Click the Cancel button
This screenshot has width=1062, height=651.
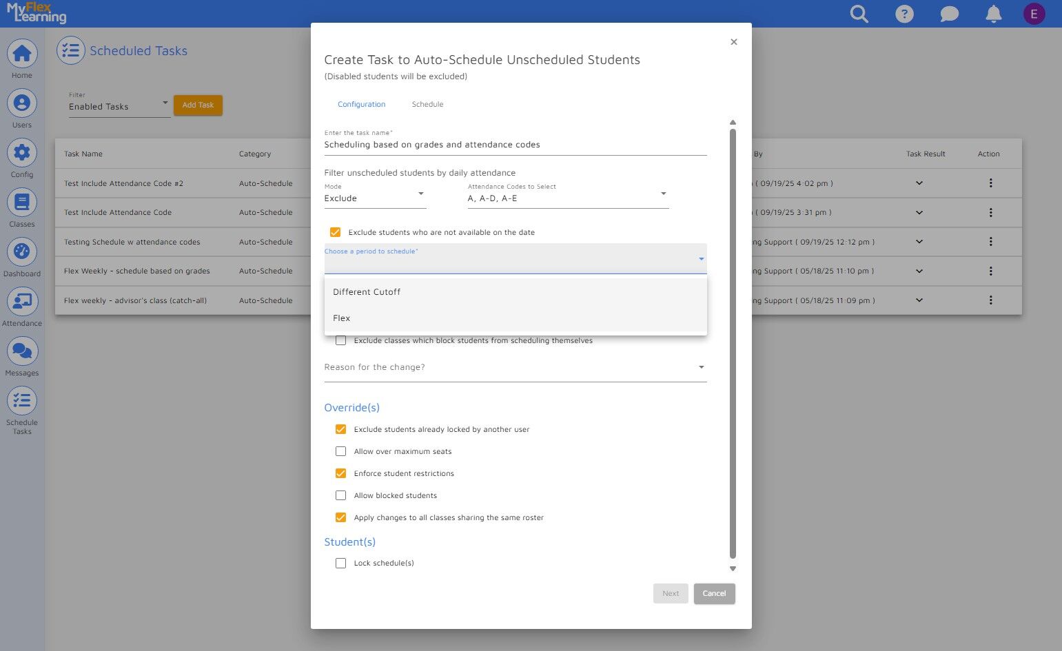tap(714, 594)
